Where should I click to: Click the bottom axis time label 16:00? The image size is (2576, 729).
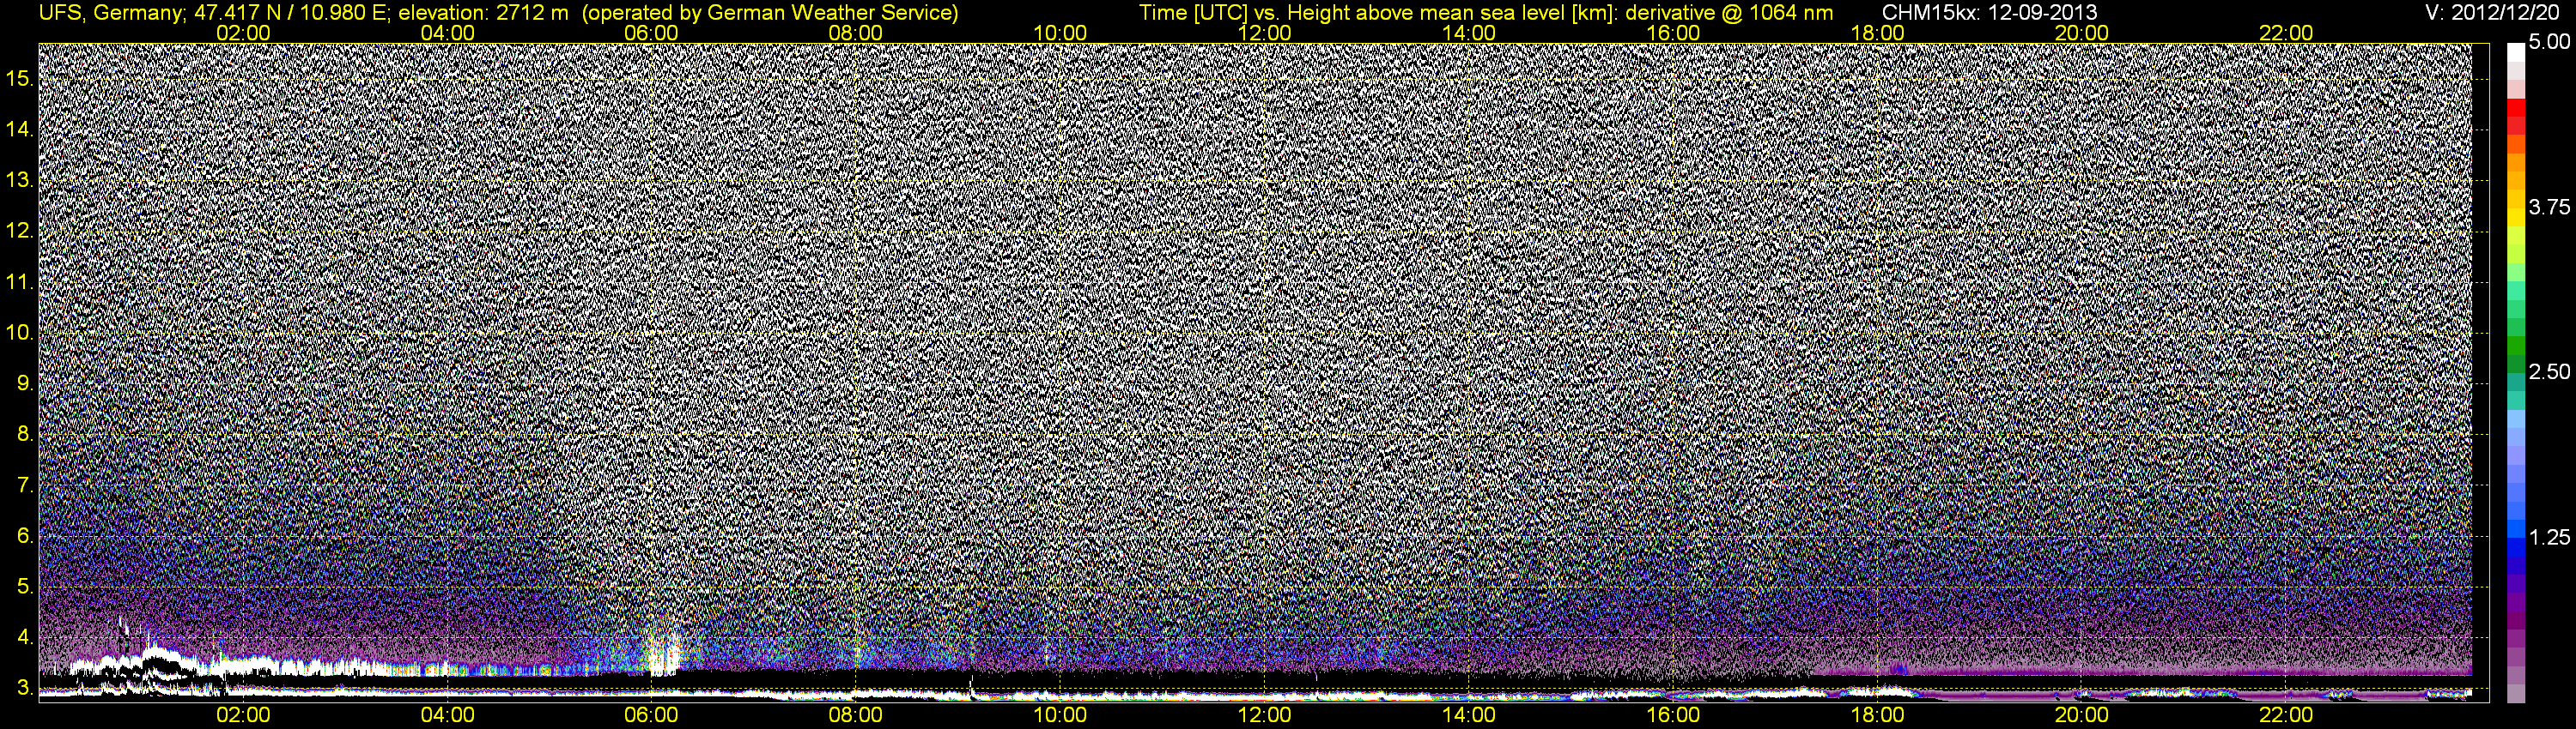pos(1673,715)
